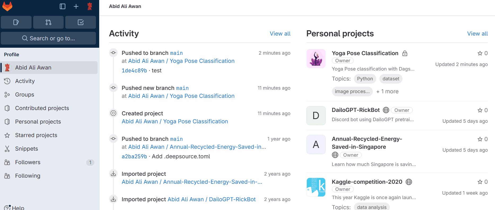Click the Yoga Pose Classification project avatar
The height and width of the screenshot is (210, 495).
316,59
